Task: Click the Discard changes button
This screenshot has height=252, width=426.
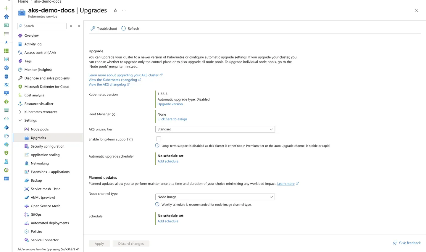Action: click(x=131, y=244)
